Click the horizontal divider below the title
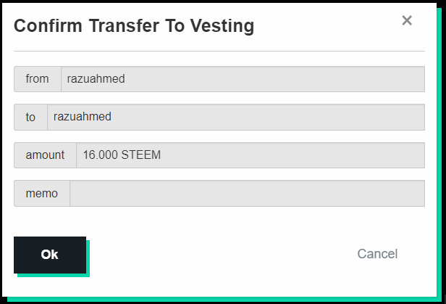This screenshot has height=304, width=446. tap(219, 51)
